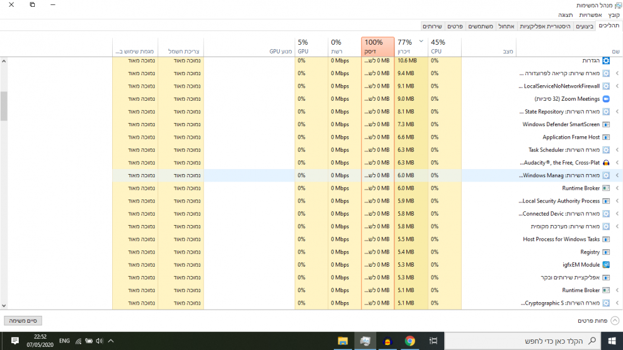Expand the Local Security Authority Process row

tap(617, 201)
